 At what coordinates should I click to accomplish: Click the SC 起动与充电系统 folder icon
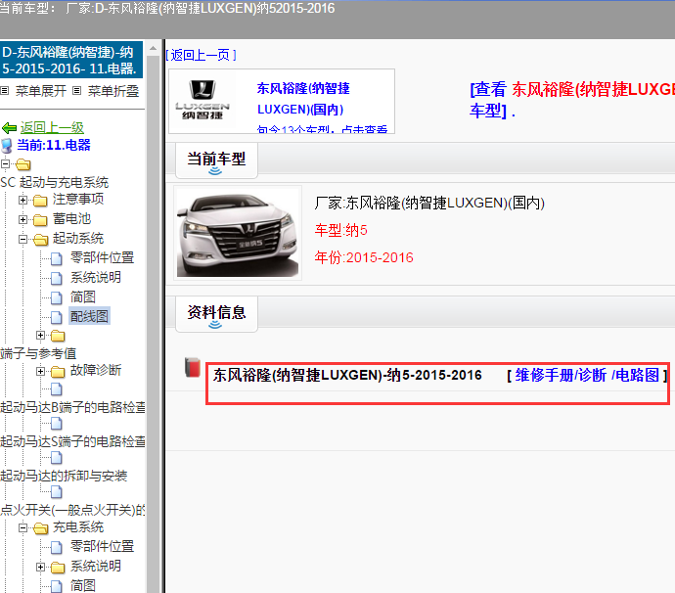click(x=23, y=164)
